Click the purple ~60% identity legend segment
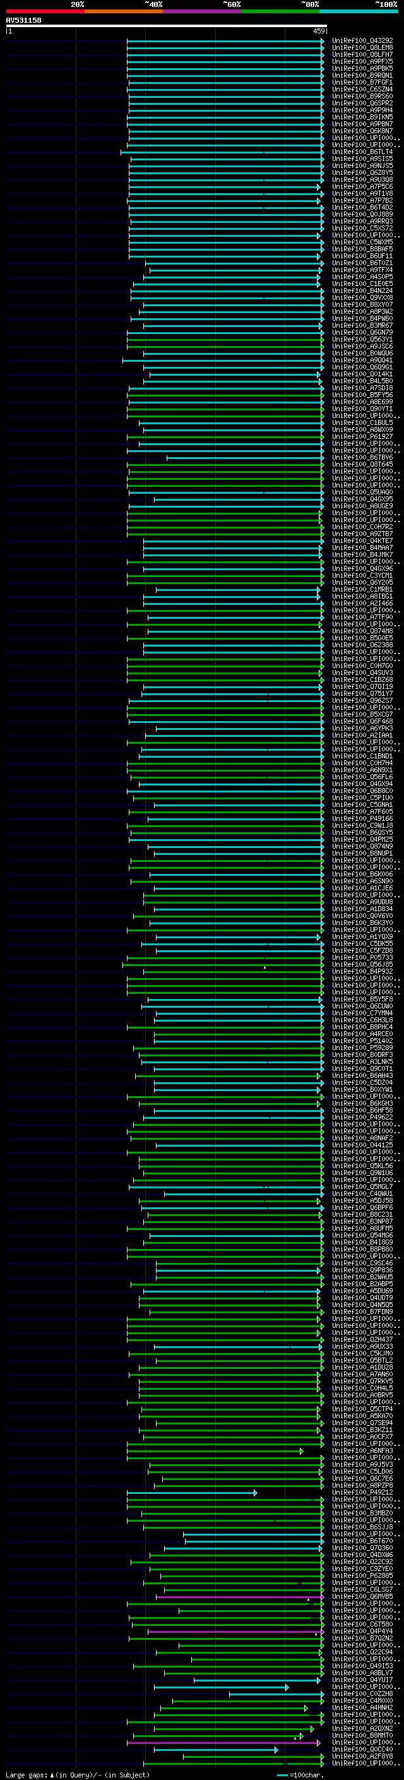This screenshot has height=1780, width=404. 203,11
